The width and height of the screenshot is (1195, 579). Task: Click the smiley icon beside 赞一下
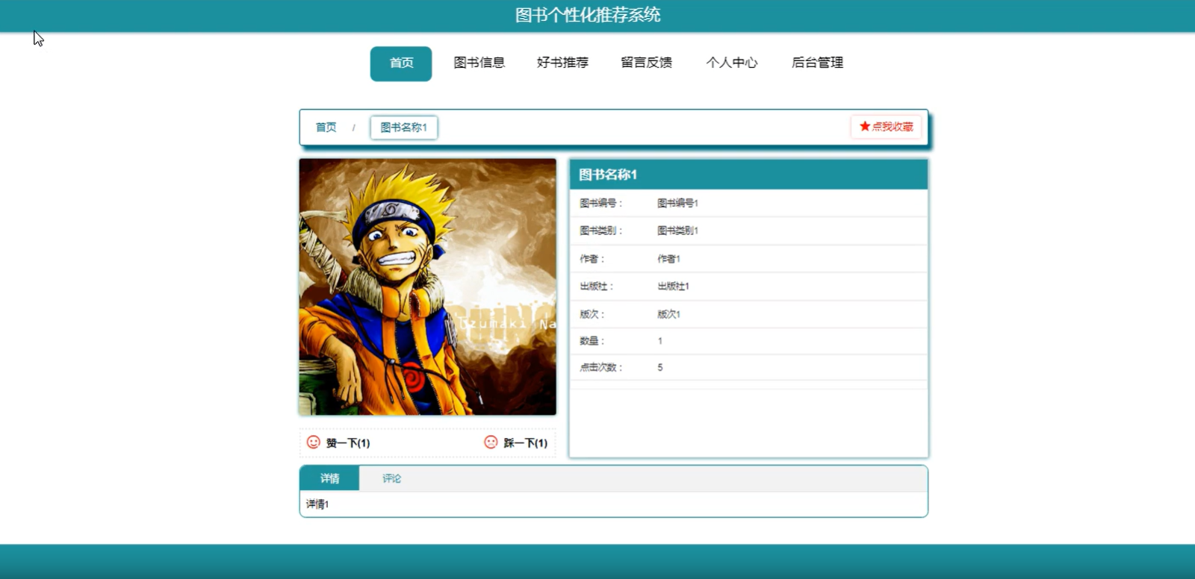coord(314,442)
